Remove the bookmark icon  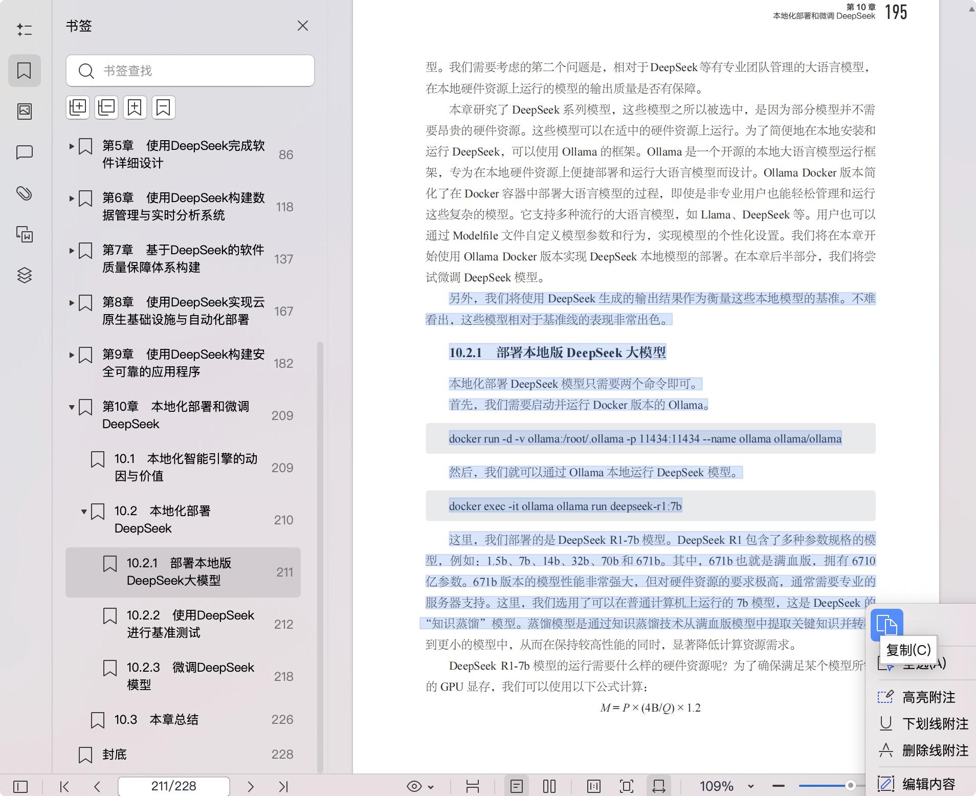tap(164, 107)
